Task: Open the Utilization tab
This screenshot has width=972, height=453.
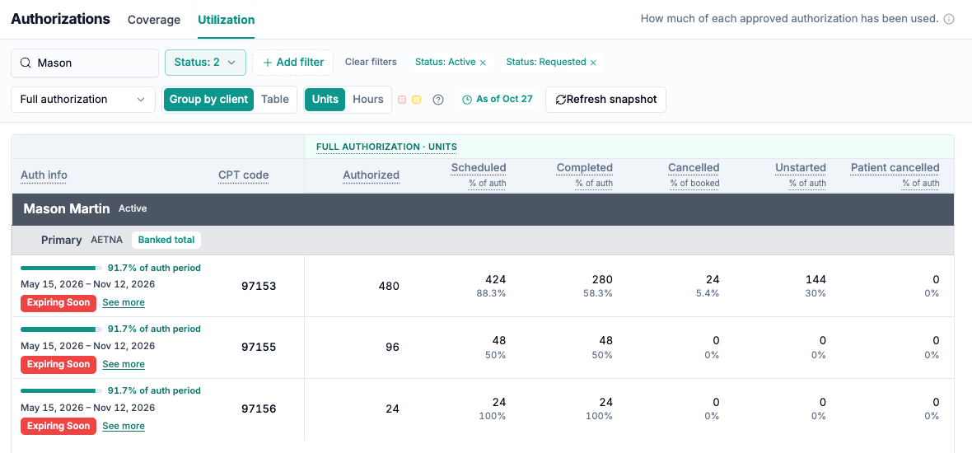Action: (x=227, y=20)
